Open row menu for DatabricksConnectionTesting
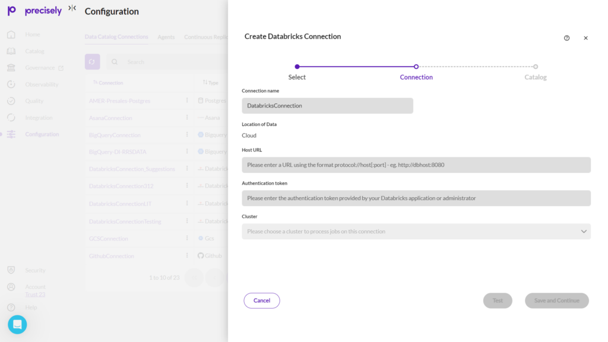Image resolution: width=608 pixels, height=342 pixels. click(x=187, y=221)
